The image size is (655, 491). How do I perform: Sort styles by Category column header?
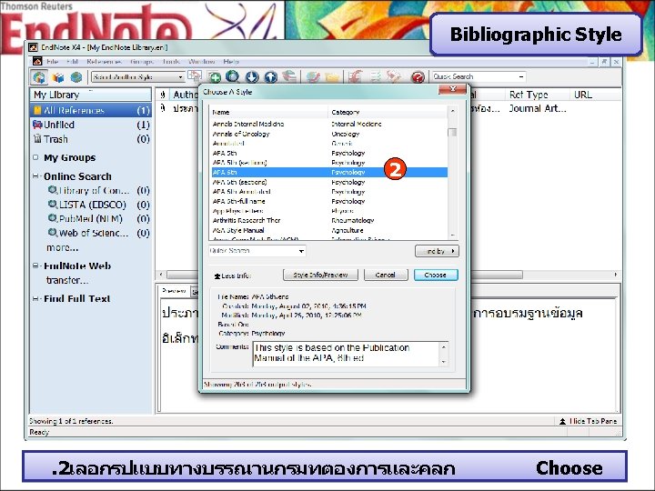pos(388,112)
